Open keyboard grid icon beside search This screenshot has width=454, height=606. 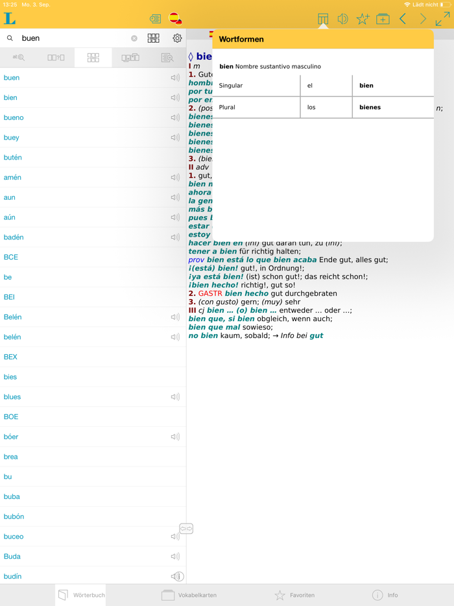154,38
